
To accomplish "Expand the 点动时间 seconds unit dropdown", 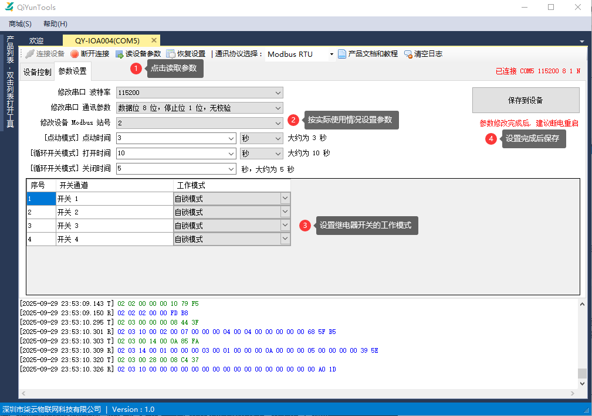I will coord(278,138).
